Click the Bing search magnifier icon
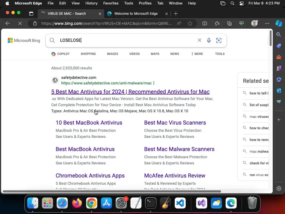Image resolution: width=285 pixels, height=214 pixels. (52, 40)
